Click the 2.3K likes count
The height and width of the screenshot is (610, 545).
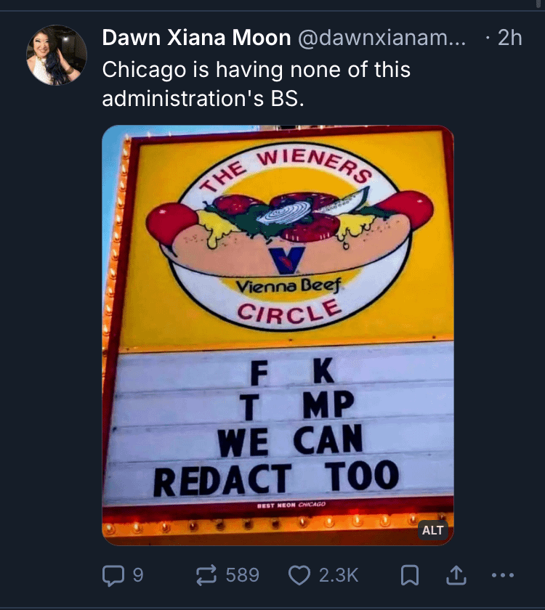pyautogui.click(x=339, y=576)
